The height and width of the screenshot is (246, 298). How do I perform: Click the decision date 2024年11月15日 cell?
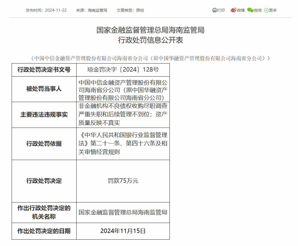[x=123, y=231]
